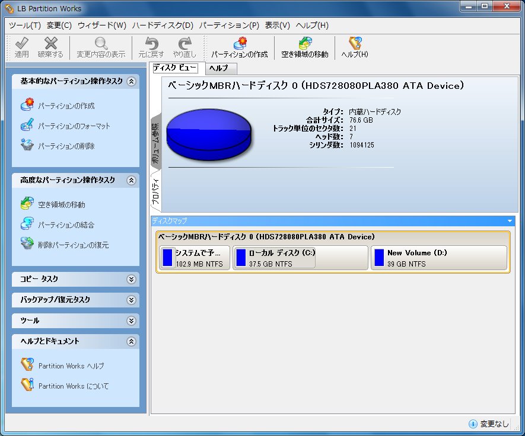Click the パーティションの作成 toolbar icon
This screenshot has height=436, width=525.
[240, 43]
